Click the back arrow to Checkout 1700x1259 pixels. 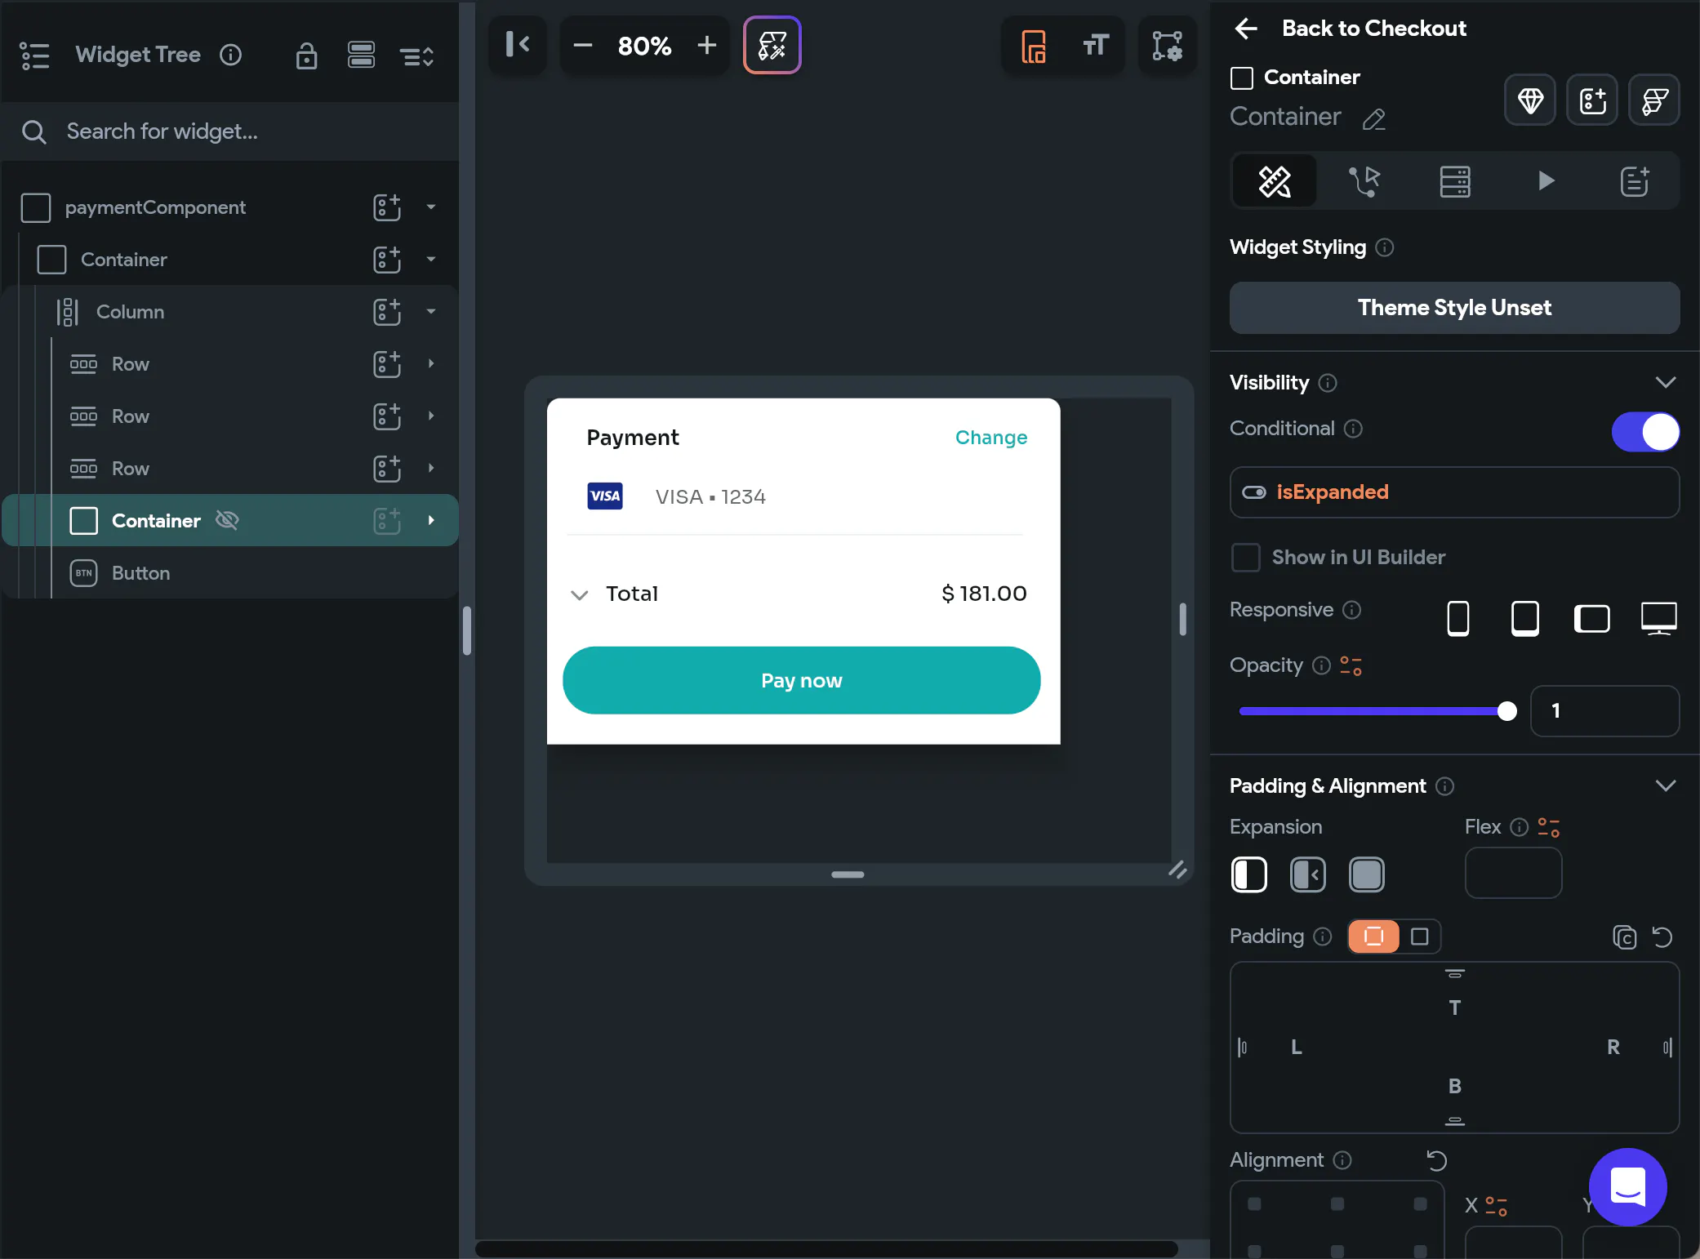[1246, 29]
